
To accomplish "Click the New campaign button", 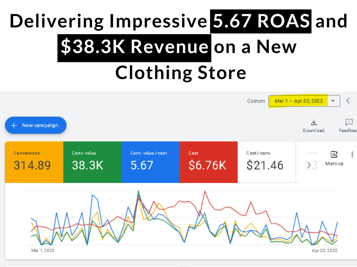I will coord(35,125).
